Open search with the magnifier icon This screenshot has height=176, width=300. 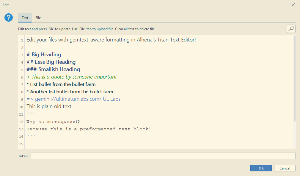291,29
